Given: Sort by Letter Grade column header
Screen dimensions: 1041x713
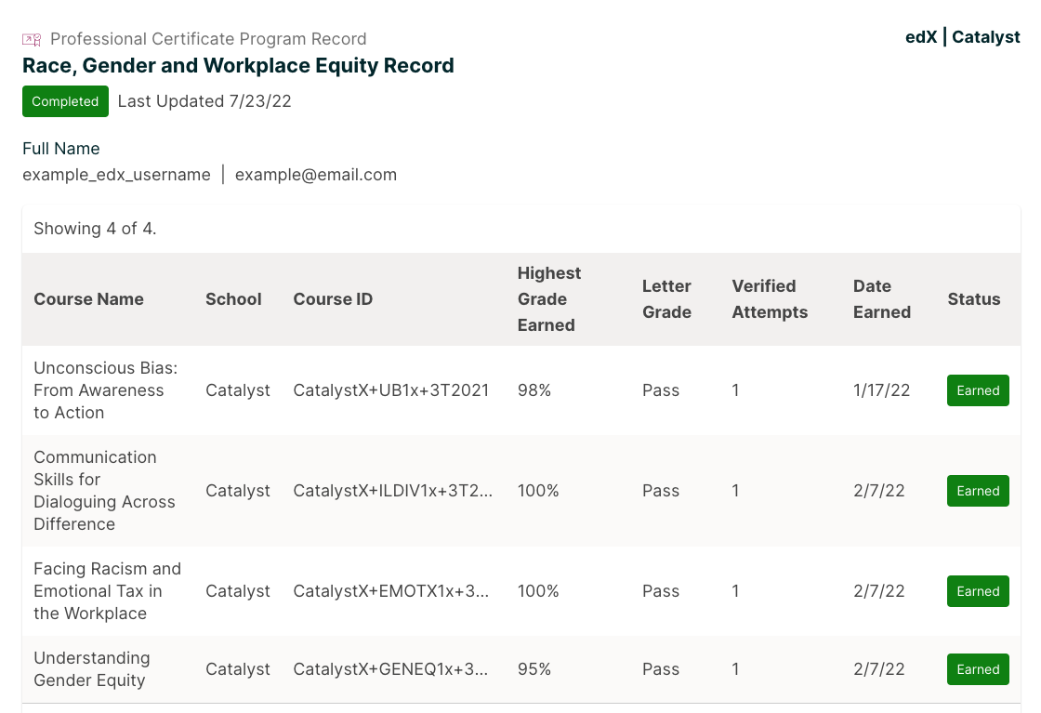Looking at the screenshot, I should [666, 299].
